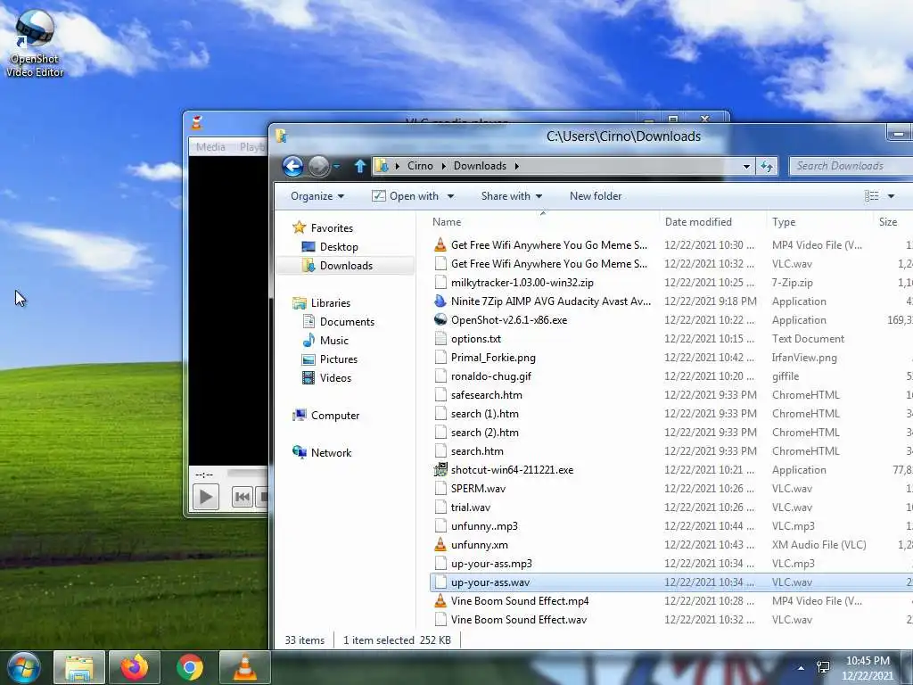Viewport: 913px width, 685px height.
Task: Click Previous track in VLC window
Action: pos(243,497)
